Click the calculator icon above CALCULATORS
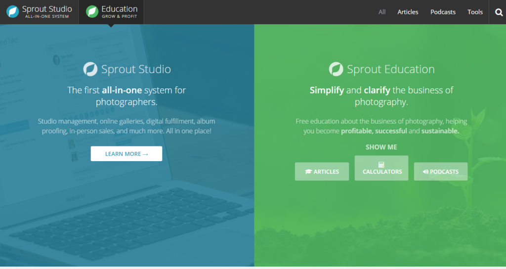 [381, 165]
